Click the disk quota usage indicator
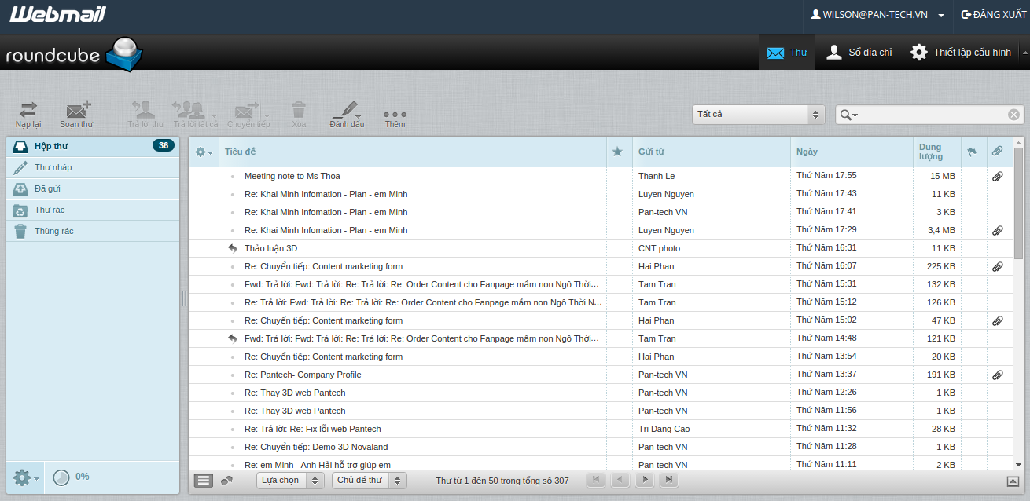The image size is (1030, 501). coord(61,477)
